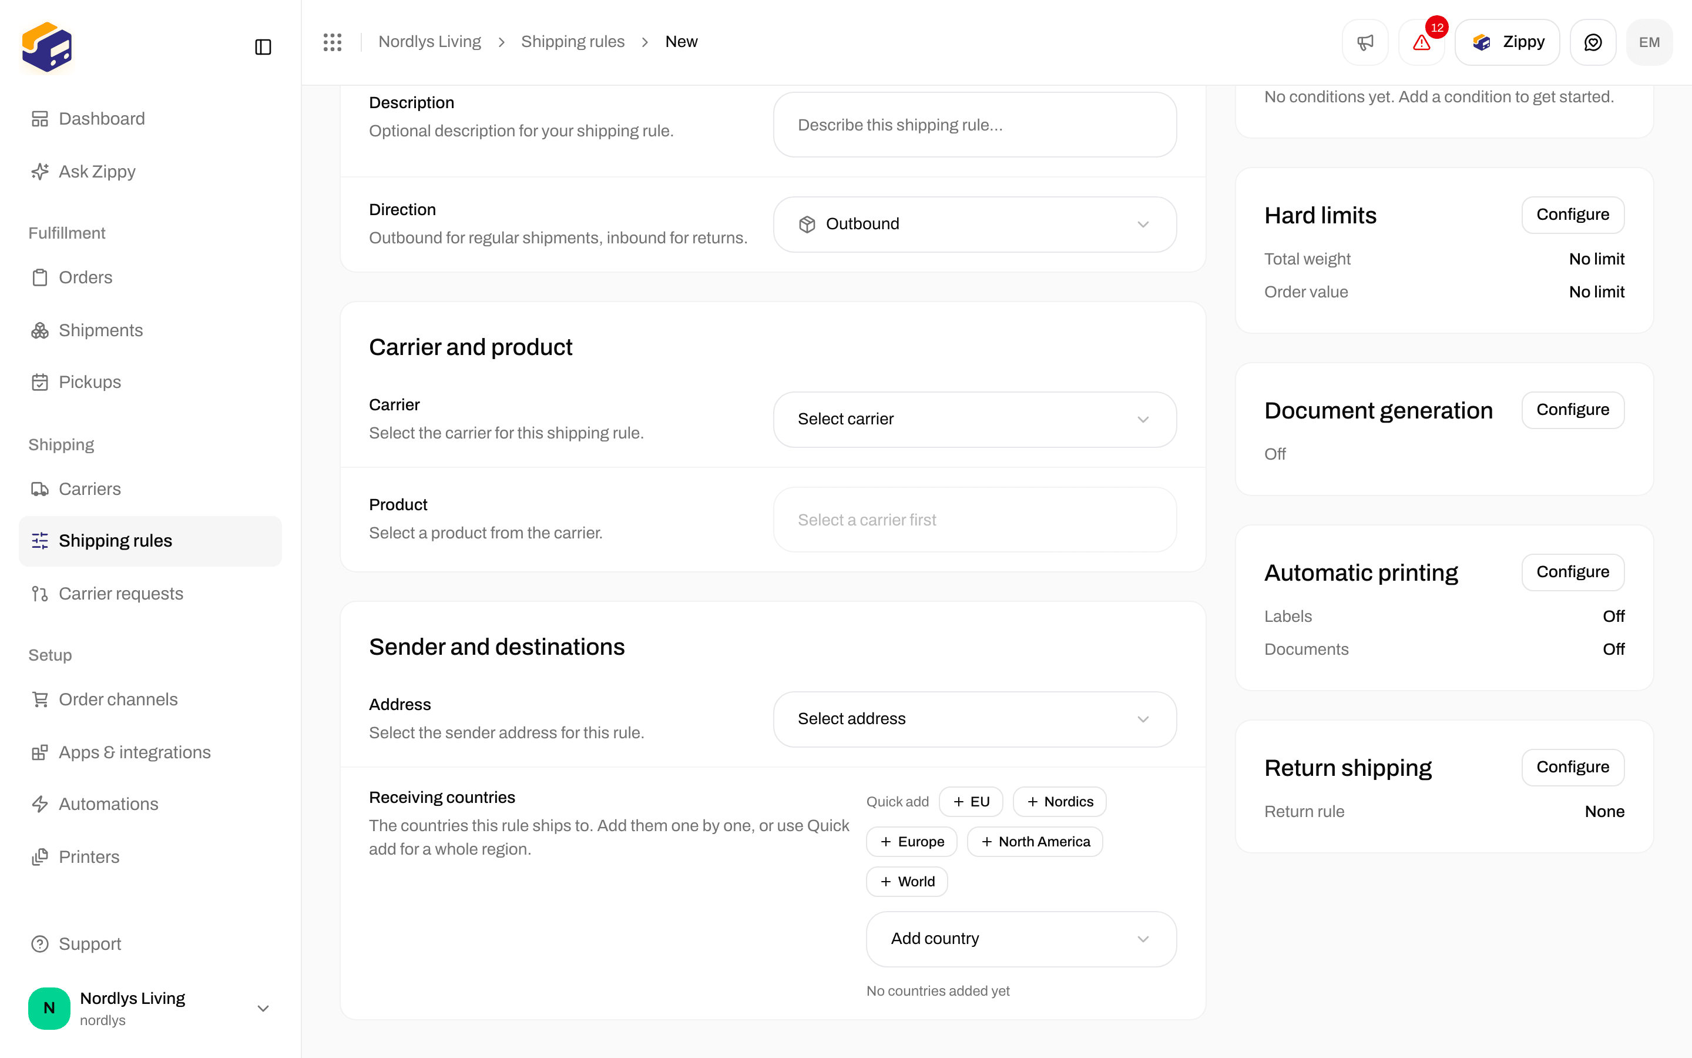Screen dimensions: 1692x1058
Task: Open Carrier requests page
Action: click(x=150, y=594)
